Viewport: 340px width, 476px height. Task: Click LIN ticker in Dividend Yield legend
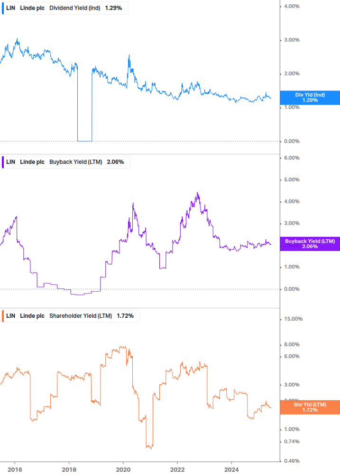pos(10,8)
